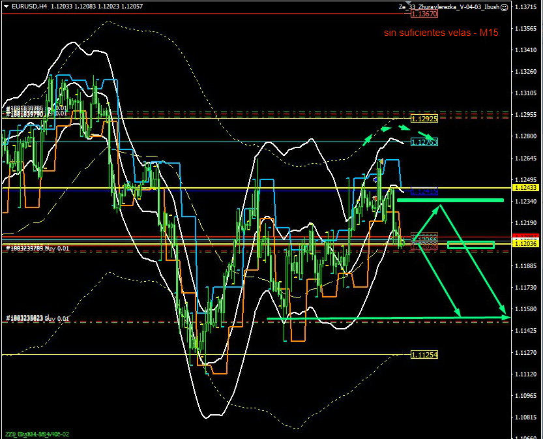Screen dimensions: 543x439
Task: Click 1.12800 on the price scale
Action: (525, 136)
